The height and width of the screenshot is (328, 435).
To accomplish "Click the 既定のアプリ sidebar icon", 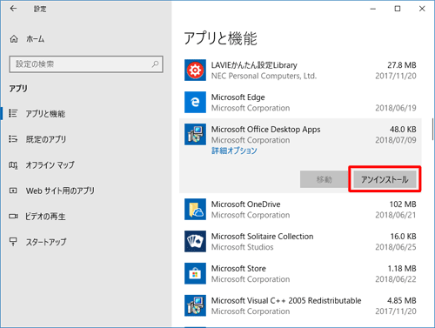I will 13,139.
